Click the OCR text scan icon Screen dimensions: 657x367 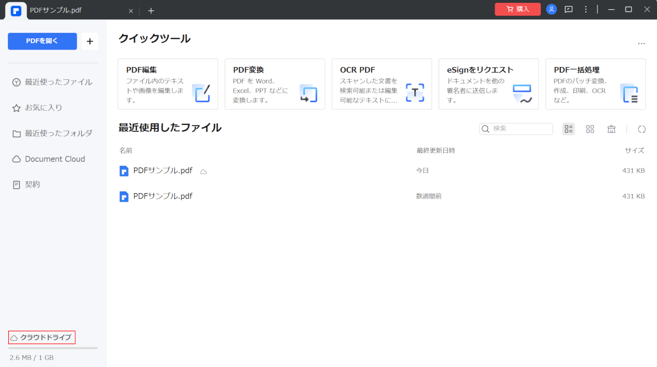pos(415,93)
